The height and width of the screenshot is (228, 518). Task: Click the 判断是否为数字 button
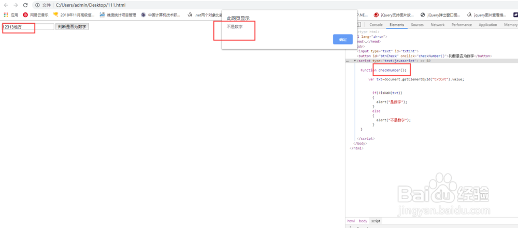coord(72,27)
